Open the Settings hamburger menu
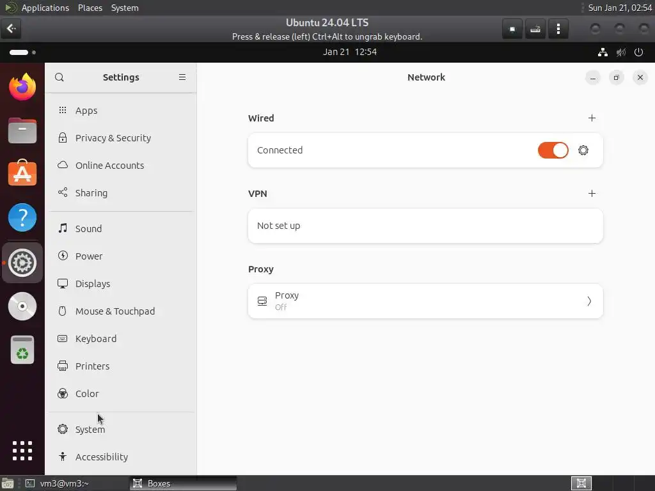 coord(182,77)
